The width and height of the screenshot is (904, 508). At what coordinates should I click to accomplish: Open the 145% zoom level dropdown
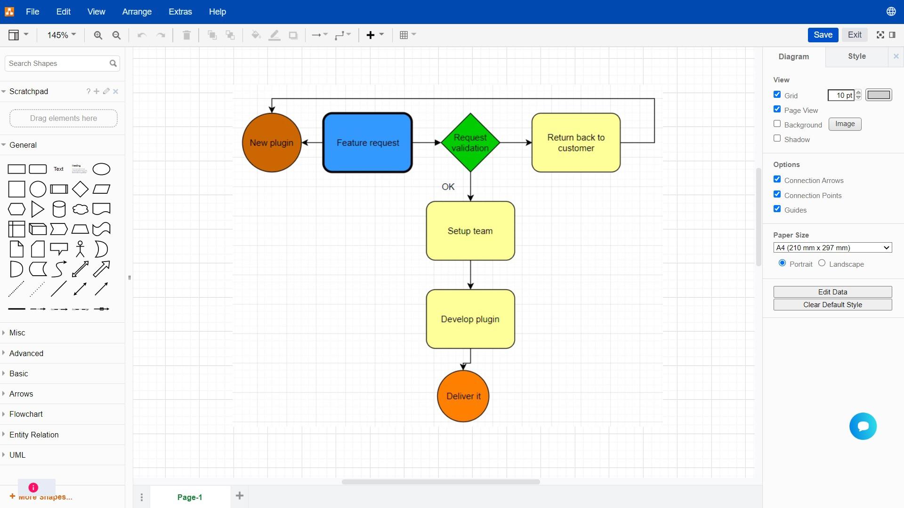click(x=61, y=35)
